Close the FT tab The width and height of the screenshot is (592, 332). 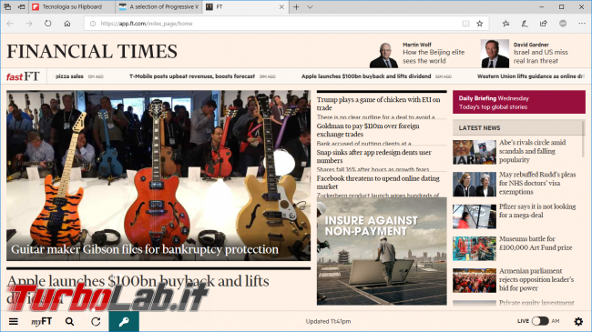coord(281,6)
